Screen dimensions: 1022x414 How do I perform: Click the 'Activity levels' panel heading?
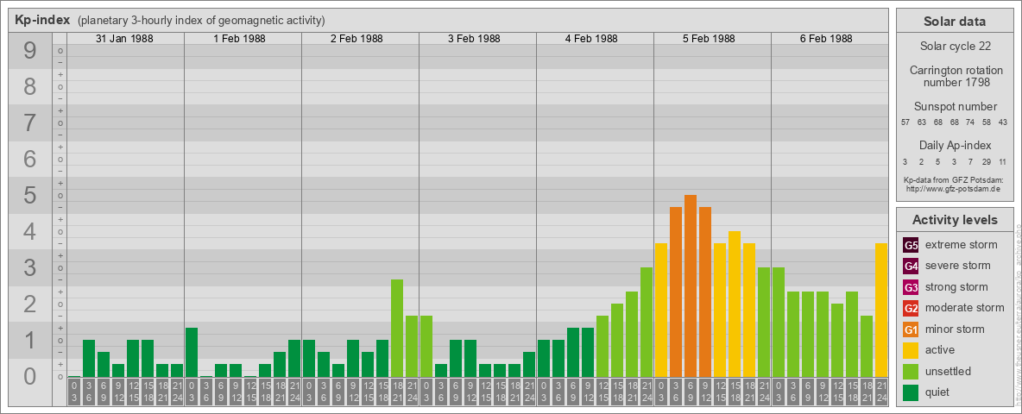[955, 220]
